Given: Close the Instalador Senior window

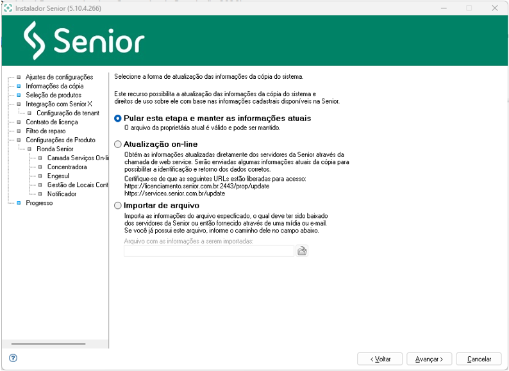Looking at the screenshot, I should (x=495, y=8).
